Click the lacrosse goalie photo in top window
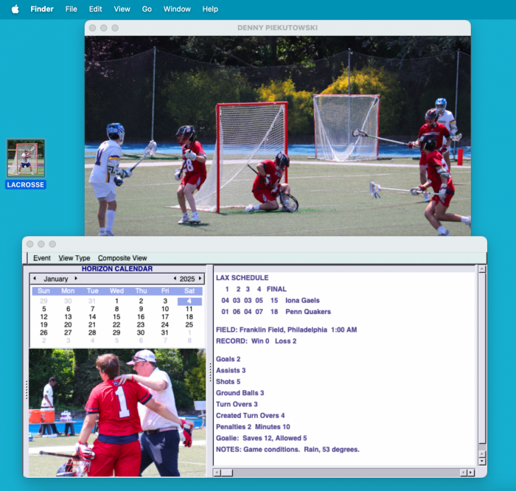 point(277,136)
